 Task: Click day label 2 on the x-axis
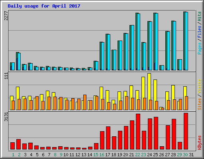point(19,155)
